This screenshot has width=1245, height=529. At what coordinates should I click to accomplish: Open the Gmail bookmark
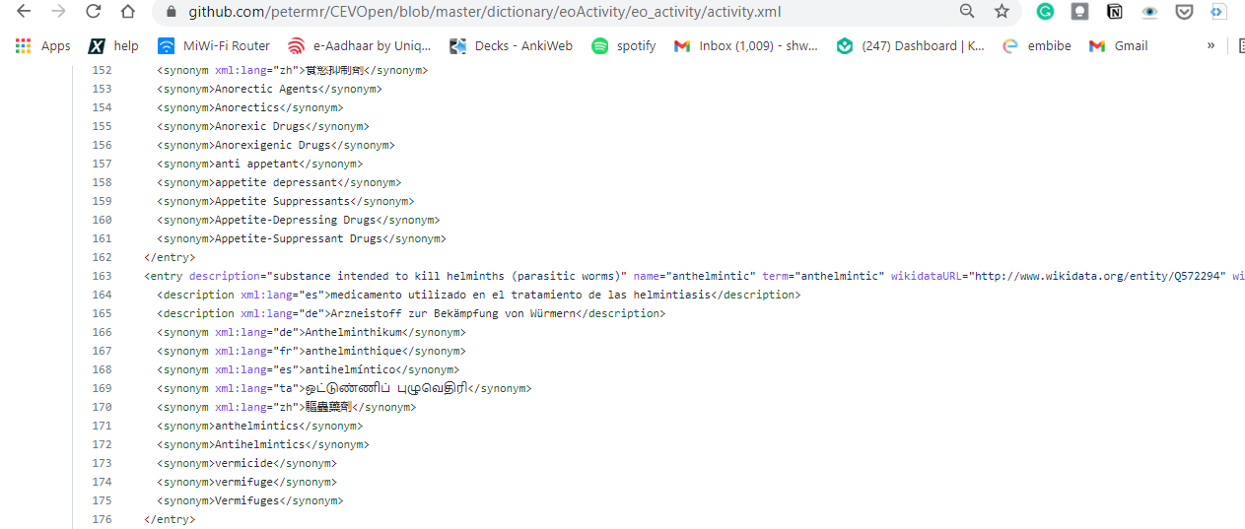coord(1118,45)
